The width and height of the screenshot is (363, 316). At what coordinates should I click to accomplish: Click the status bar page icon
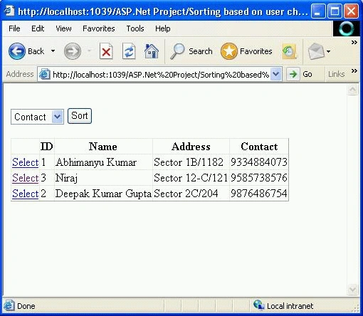tap(9, 305)
